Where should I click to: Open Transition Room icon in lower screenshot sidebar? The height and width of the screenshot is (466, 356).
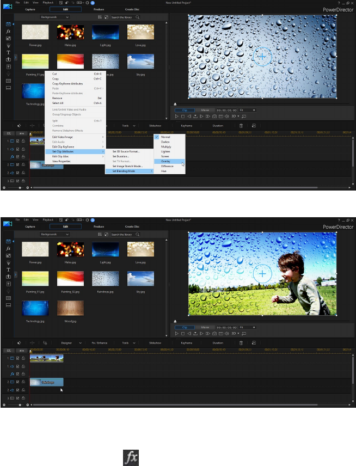tap(8, 277)
